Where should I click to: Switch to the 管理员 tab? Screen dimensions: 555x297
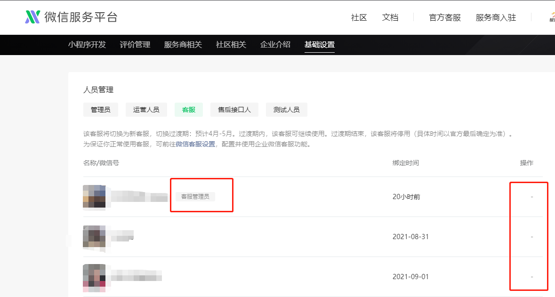pyautogui.click(x=101, y=110)
